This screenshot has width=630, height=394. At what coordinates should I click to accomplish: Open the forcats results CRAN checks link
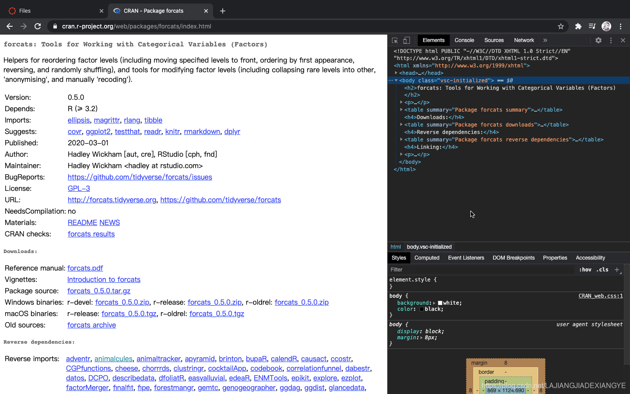[91, 234]
